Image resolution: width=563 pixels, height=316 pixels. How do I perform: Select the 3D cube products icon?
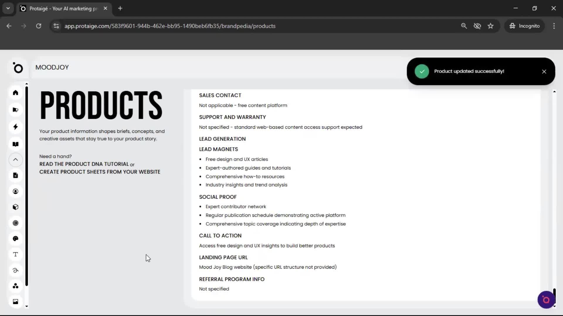[15, 207]
